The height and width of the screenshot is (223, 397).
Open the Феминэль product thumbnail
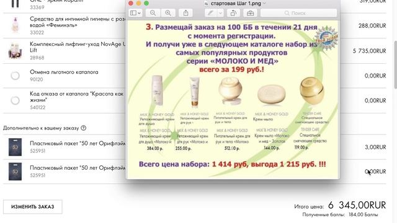click(x=15, y=25)
